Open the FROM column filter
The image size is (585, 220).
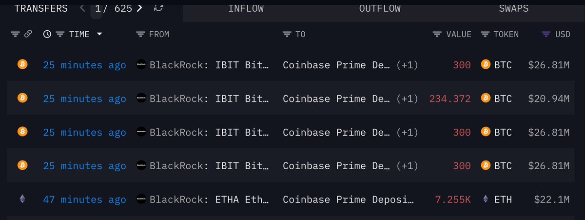coord(141,34)
